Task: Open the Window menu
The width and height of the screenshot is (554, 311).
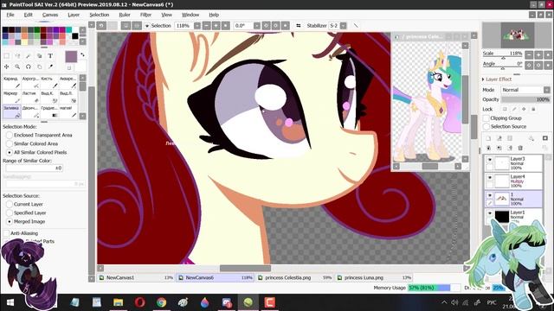Action: (x=190, y=15)
